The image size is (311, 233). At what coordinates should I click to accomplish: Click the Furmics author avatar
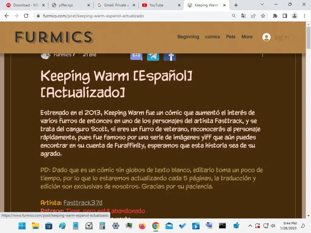coord(46,56)
